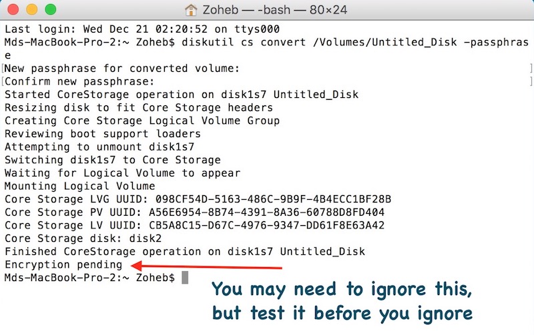Click the "Reviewing boot support loaders" line

102,134
